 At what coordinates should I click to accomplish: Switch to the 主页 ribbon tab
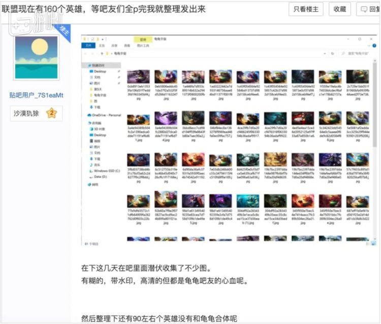pos(102,45)
